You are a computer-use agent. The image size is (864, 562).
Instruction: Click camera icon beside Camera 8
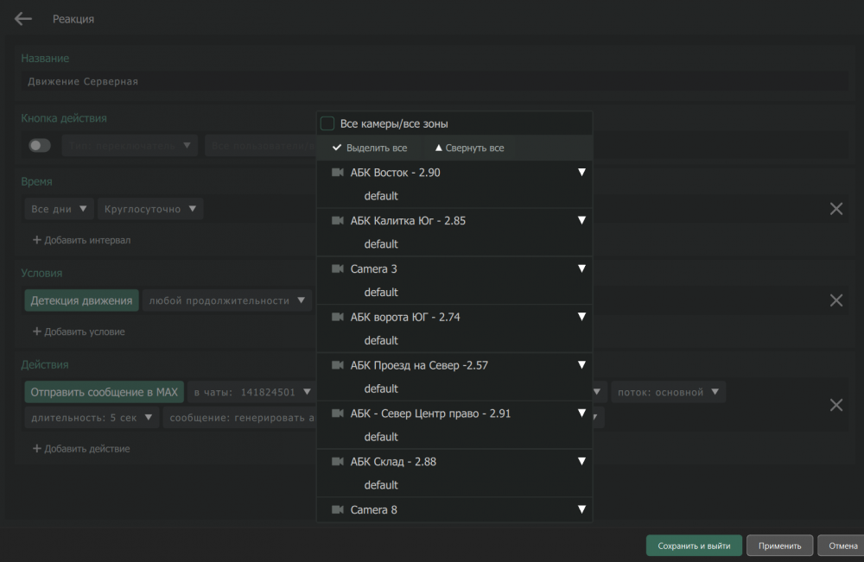337,509
